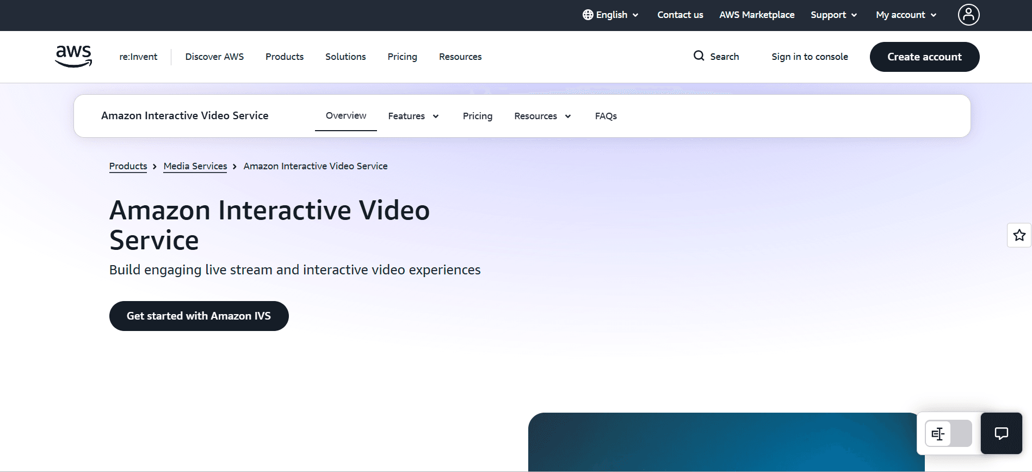The image size is (1032, 472).
Task: Expand the My account dropdown
Action: [906, 15]
